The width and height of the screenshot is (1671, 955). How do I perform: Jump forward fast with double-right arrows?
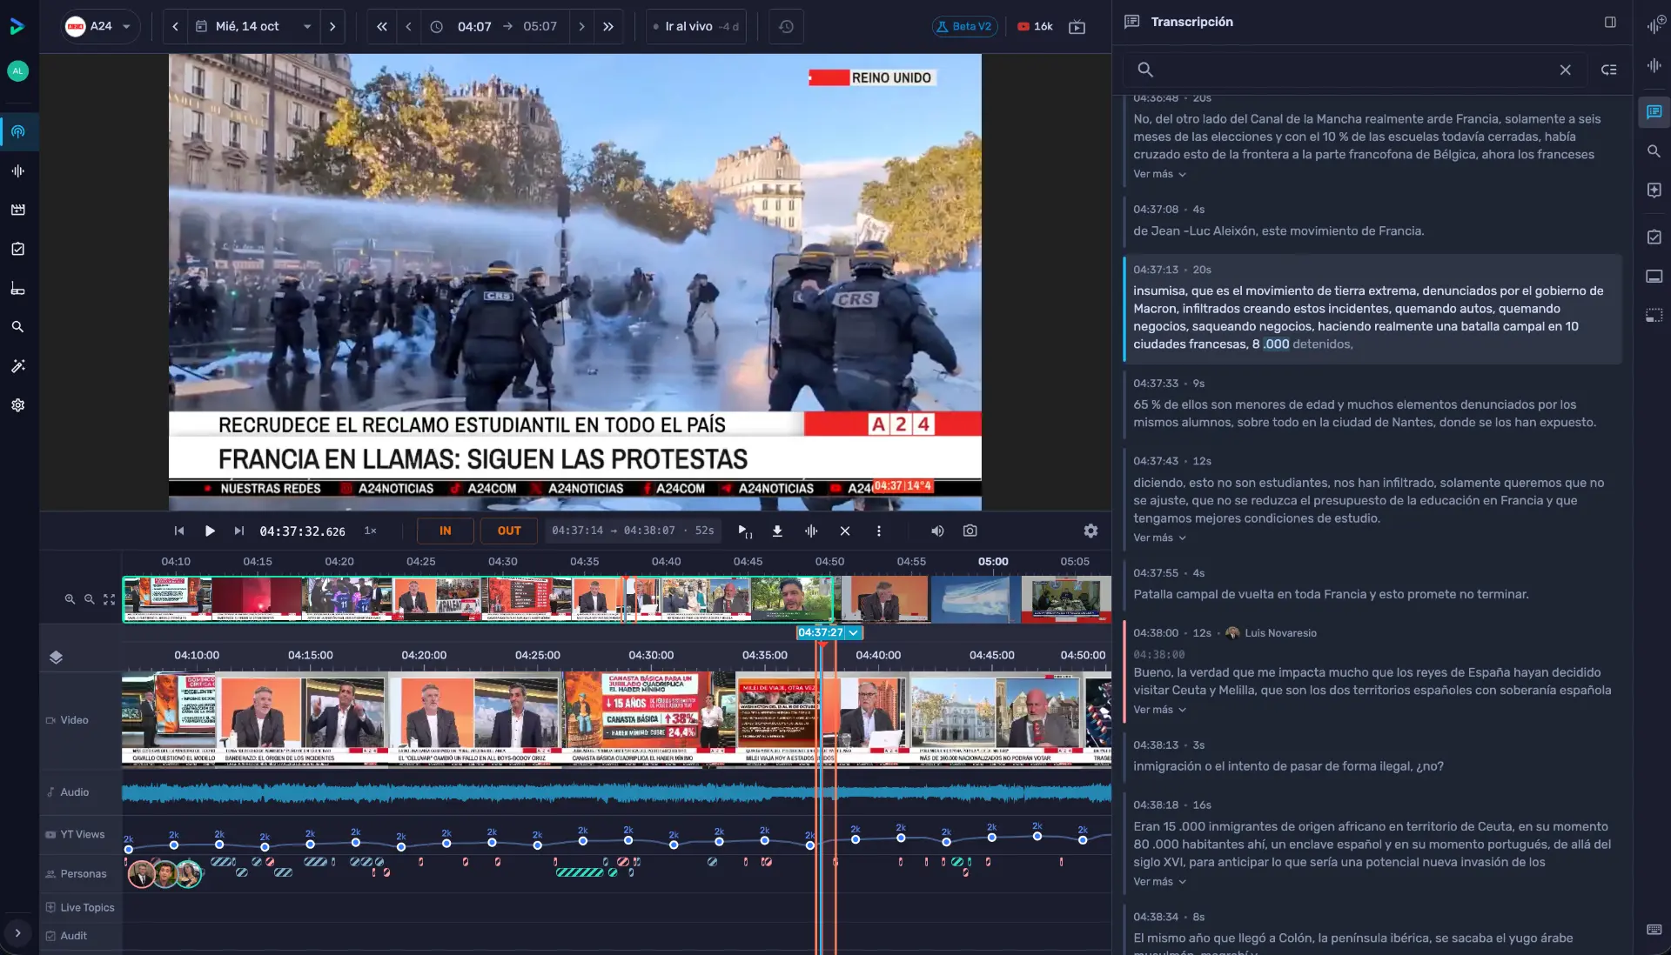click(608, 26)
